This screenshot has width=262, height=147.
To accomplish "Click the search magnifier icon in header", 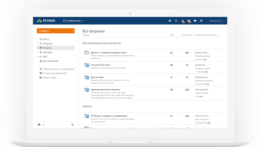I will (x=176, y=21).
